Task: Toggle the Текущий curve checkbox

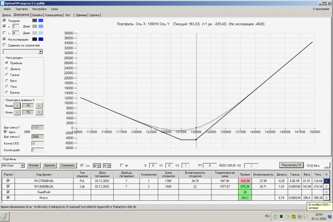Action: [4, 20]
